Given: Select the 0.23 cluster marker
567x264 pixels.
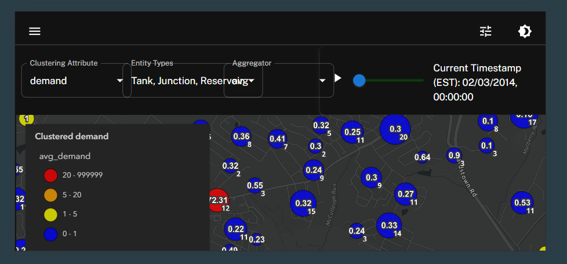Looking at the screenshot, I should 257,240.
